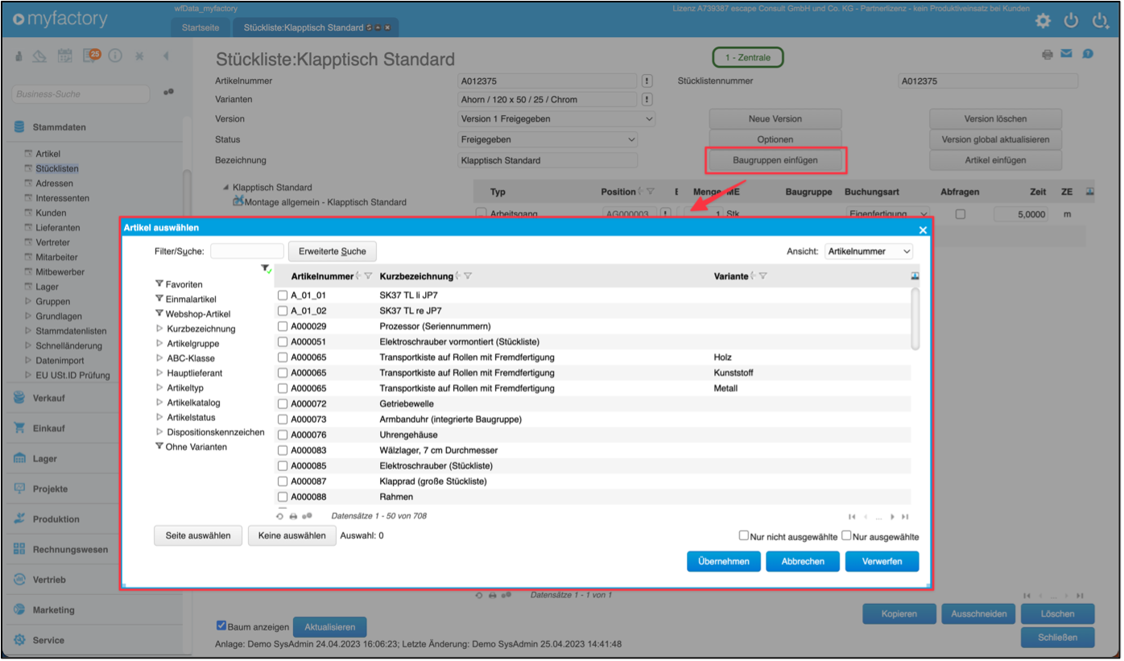1124x661 pixels.
Task: Open the help question bubble icon
Action: 1088,54
